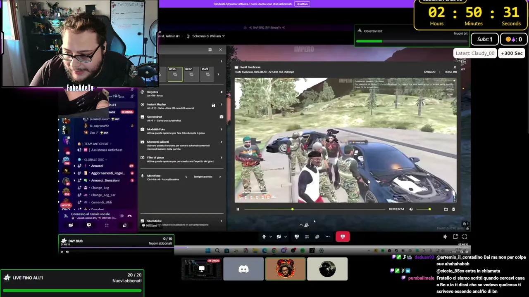Toggle camera in Discord voice panel

click(x=71, y=225)
